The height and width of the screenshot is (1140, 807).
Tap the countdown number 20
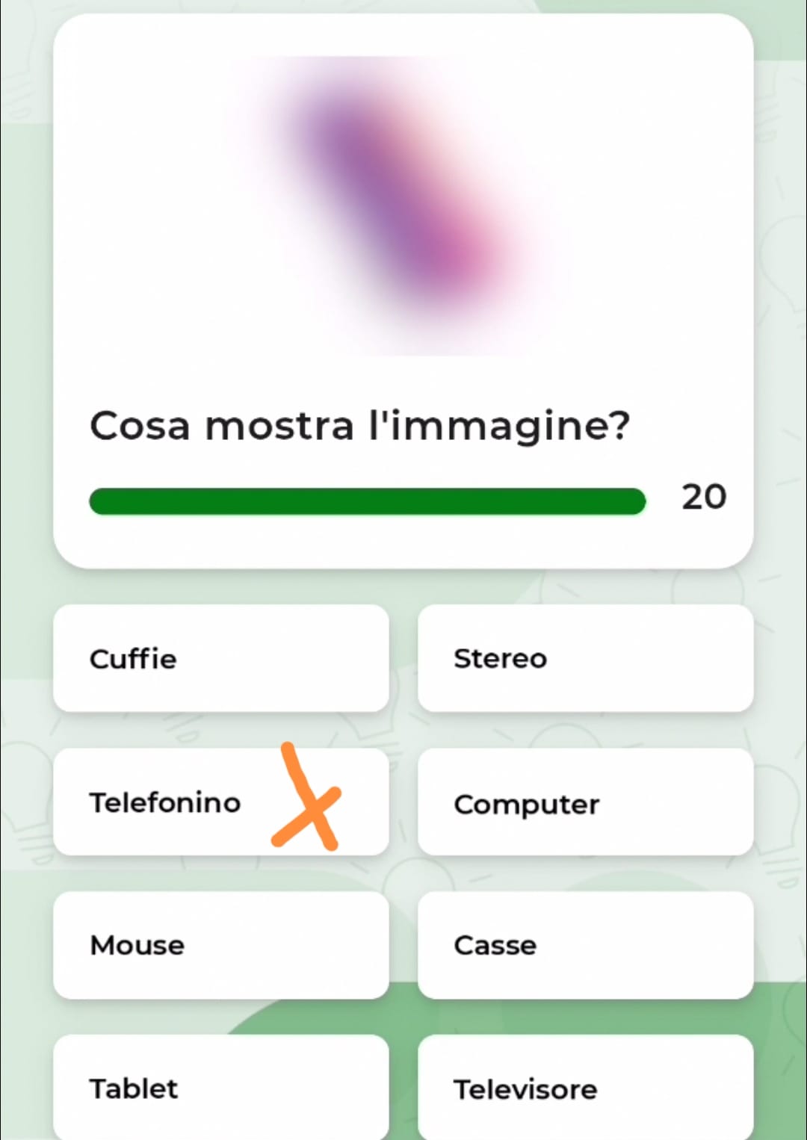[x=703, y=497]
